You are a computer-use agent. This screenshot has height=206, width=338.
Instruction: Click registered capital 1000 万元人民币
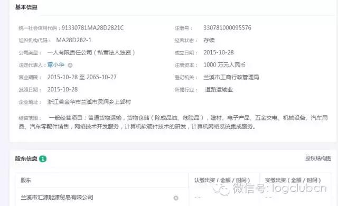coord(224,65)
